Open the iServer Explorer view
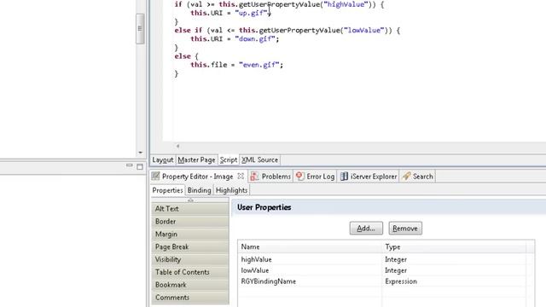The height and width of the screenshot is (307, 546). pos(369,177)
